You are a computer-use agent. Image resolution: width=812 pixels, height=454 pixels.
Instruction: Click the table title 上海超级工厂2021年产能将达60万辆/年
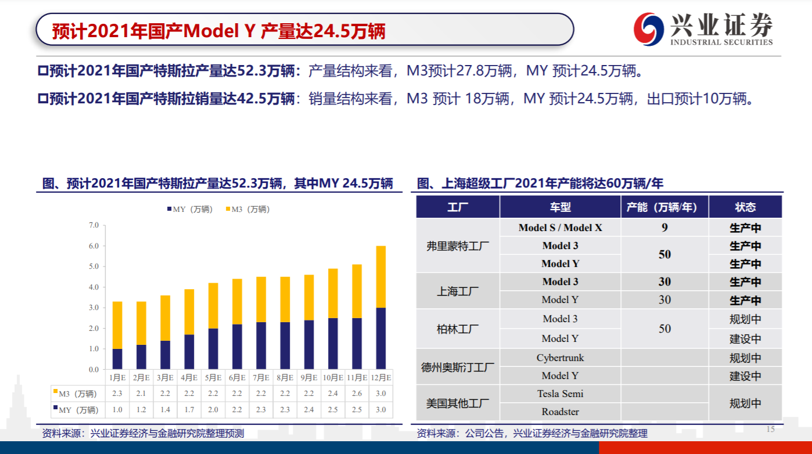(540, 184)
